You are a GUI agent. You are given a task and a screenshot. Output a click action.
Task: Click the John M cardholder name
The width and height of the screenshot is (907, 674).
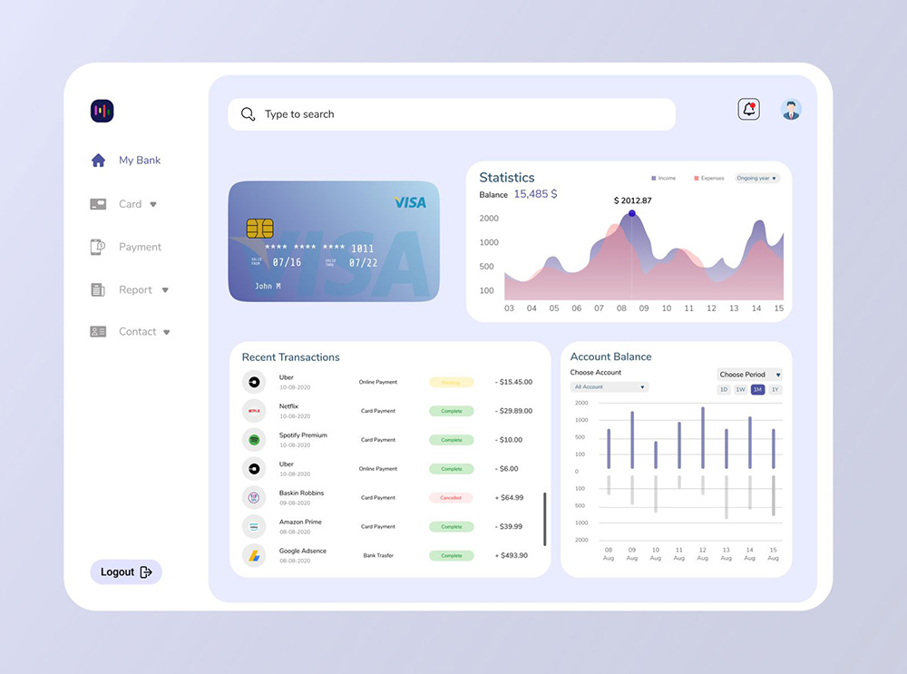point(268,286)
